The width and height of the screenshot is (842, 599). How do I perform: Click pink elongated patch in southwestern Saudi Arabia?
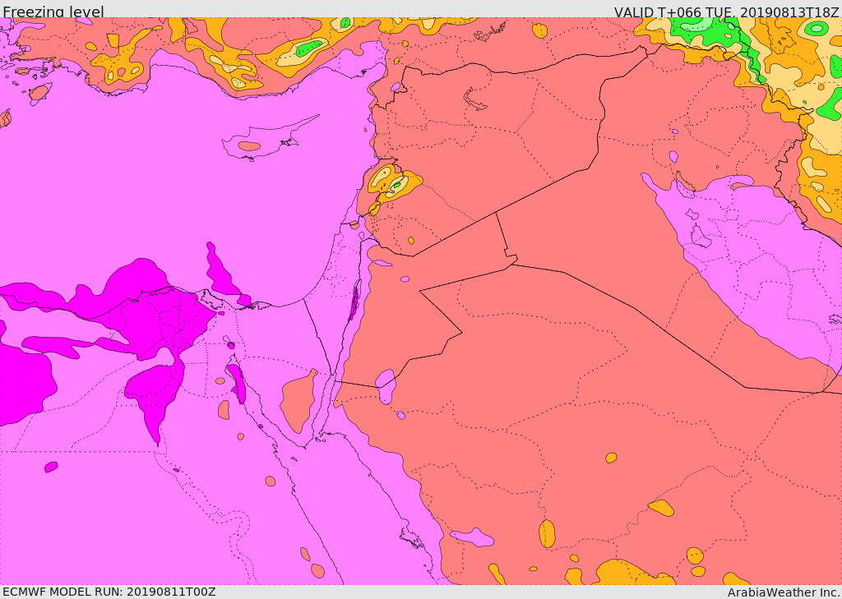pos(474,537)
